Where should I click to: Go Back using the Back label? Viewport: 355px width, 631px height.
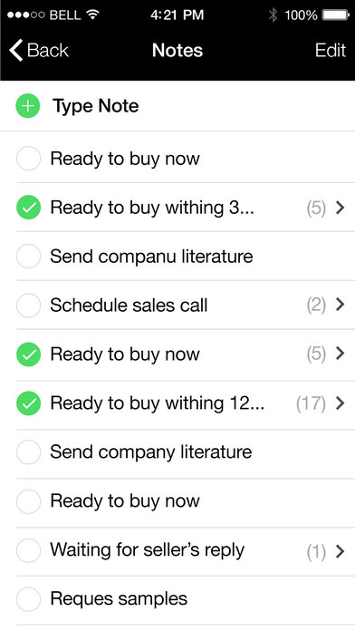[x=47, y=51]
